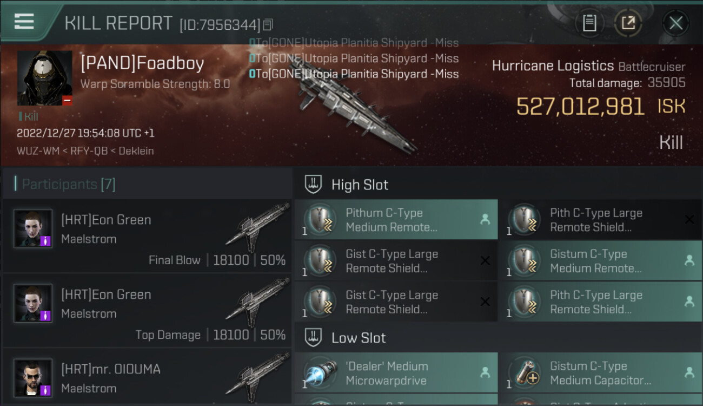
Task: Click the clipboard icon in the header
Action: pyautogui.click(x=589, y=23)
